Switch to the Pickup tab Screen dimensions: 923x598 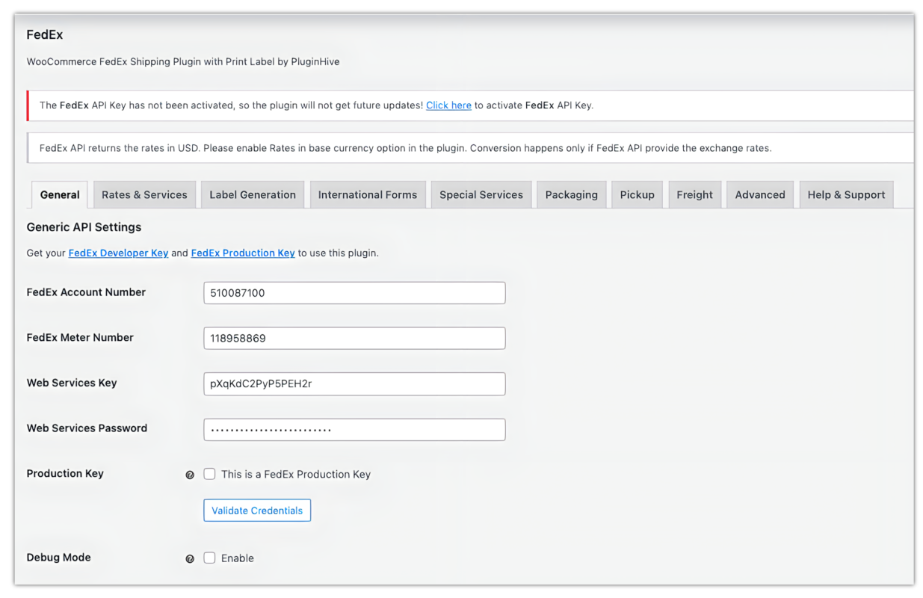click(638, 194)
